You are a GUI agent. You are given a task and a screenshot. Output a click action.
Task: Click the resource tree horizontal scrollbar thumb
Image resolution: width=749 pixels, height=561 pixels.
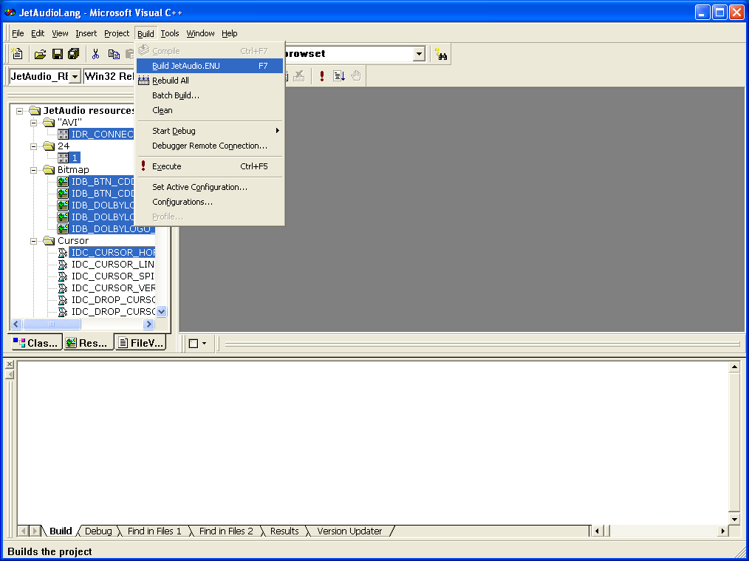point(52,324)
